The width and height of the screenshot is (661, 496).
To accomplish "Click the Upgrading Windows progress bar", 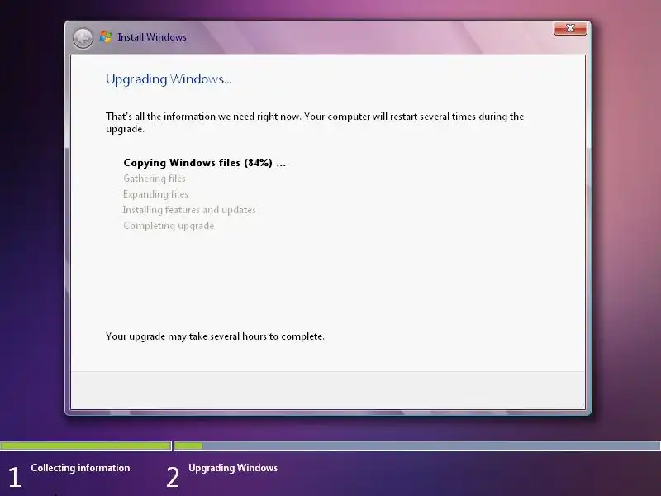I will coord(417,446).
